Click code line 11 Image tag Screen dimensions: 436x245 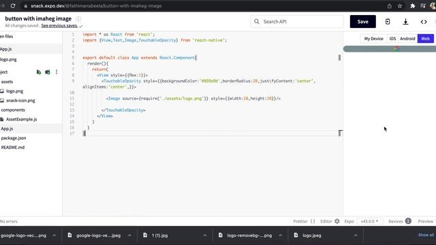193,99
